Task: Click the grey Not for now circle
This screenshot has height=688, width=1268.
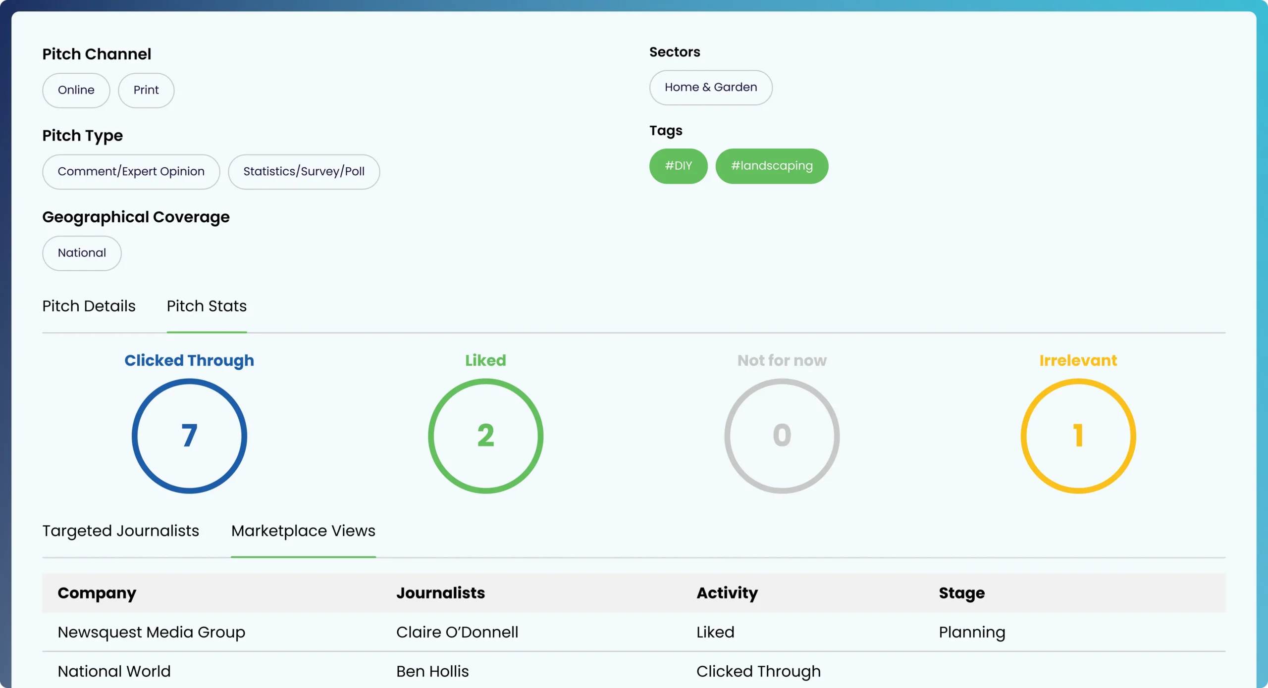Action: click(x=782, y=436)
